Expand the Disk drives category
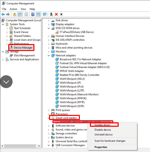Viewport: 150px width, 152px height. 49,21
